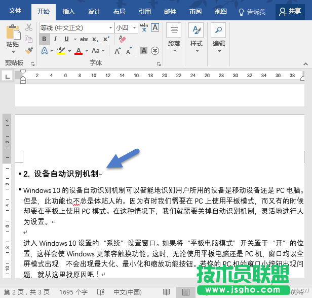Switch to the 插入 ribbon tab
312x298 pixels.
[68, 11]
